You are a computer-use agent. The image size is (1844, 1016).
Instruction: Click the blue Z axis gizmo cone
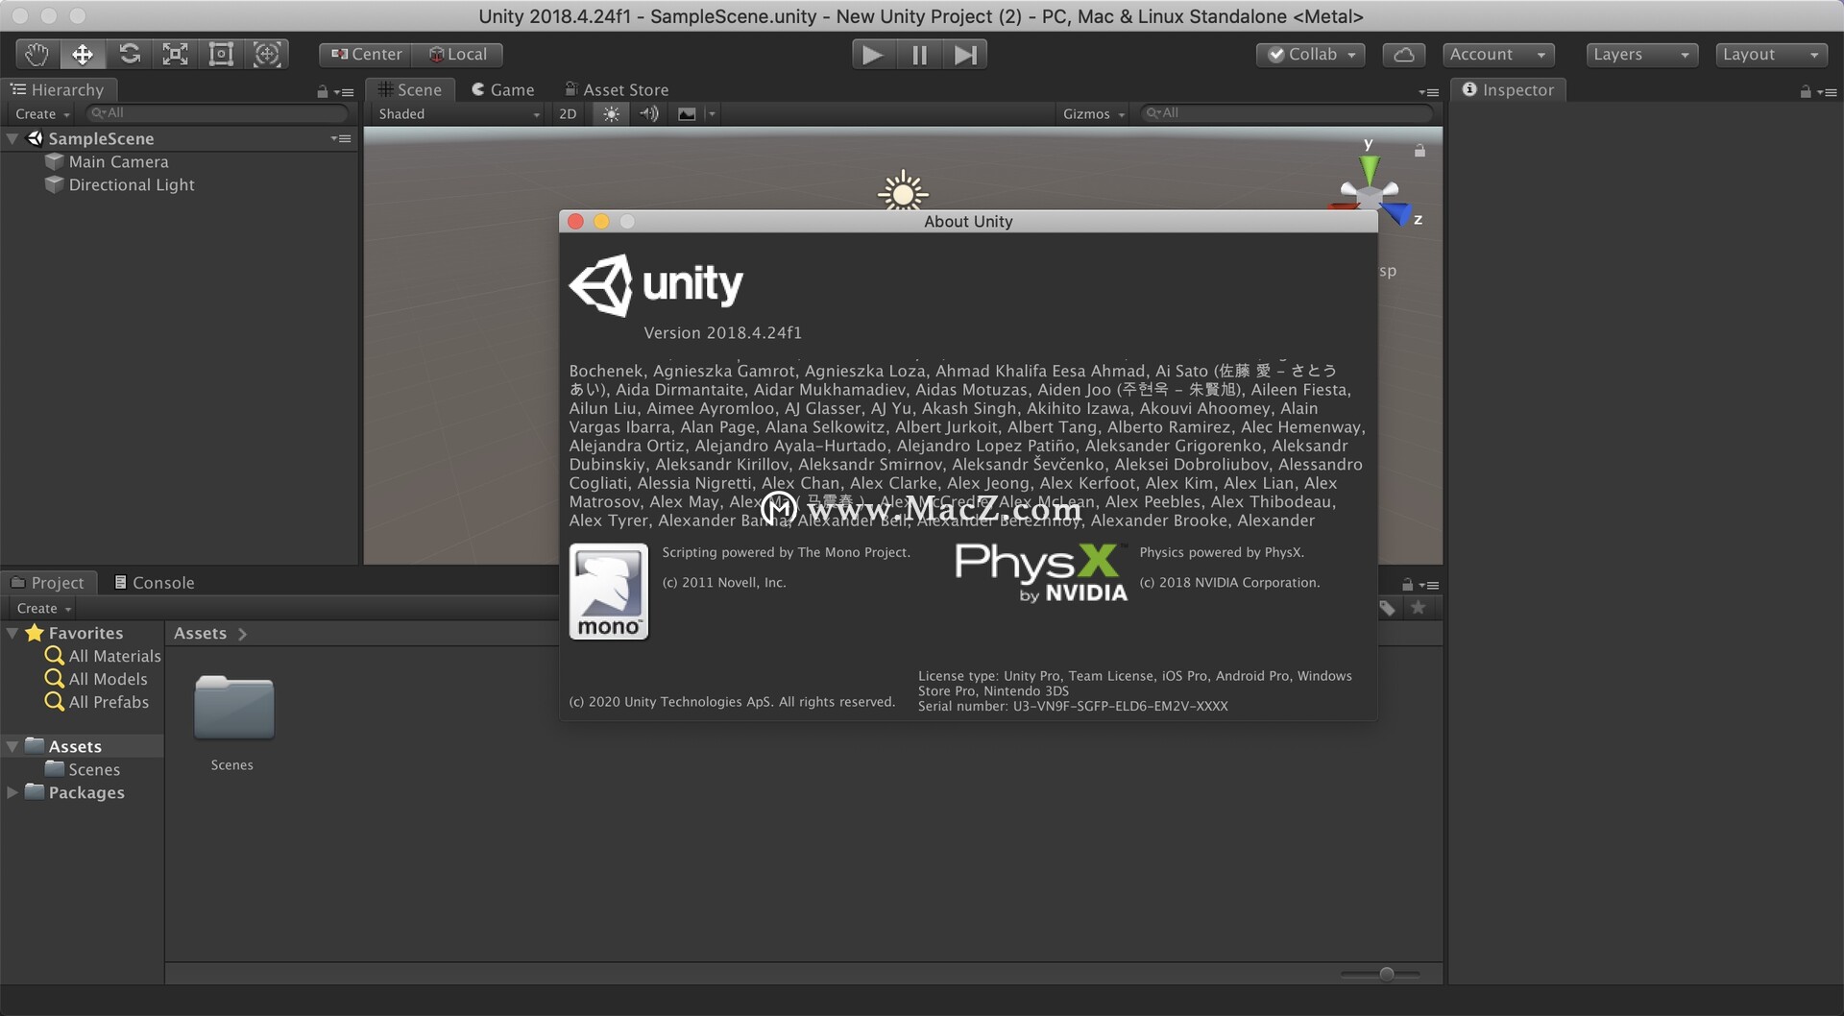click(1396, 211)
